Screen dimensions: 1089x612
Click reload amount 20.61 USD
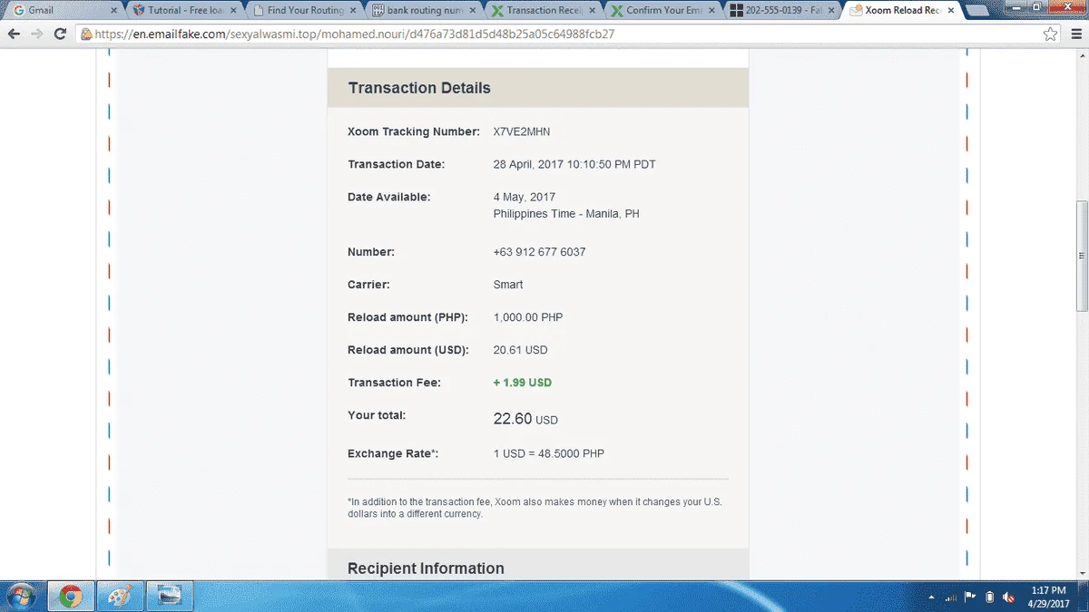click(520, 350)
